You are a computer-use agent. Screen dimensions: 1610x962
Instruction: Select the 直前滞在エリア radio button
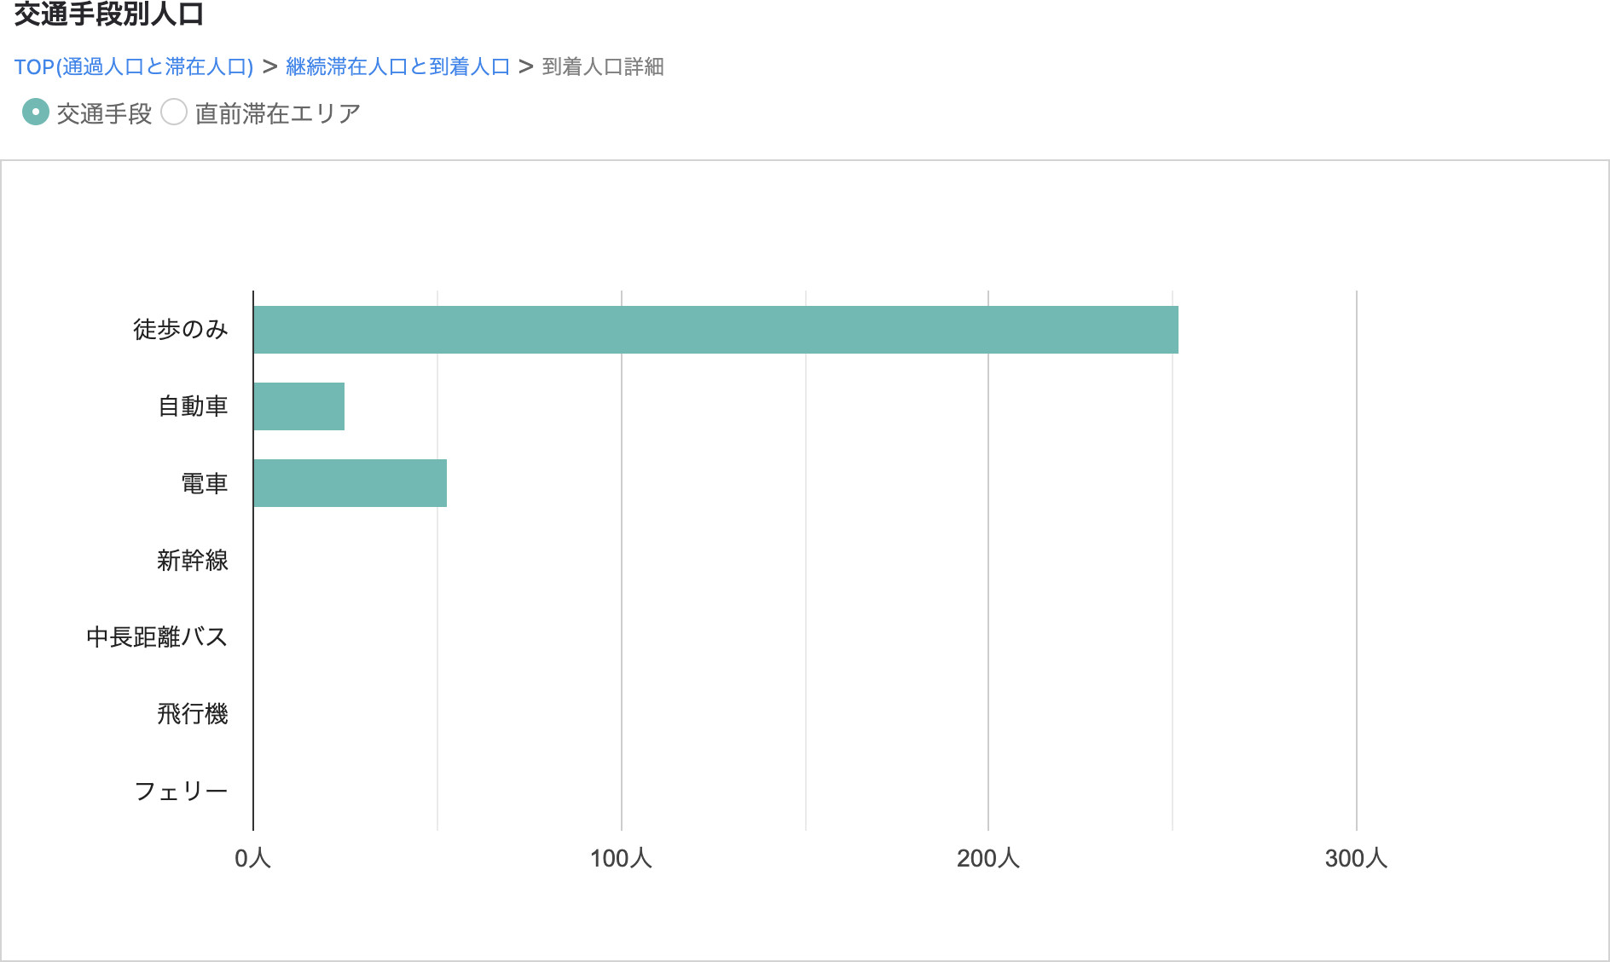174,112
